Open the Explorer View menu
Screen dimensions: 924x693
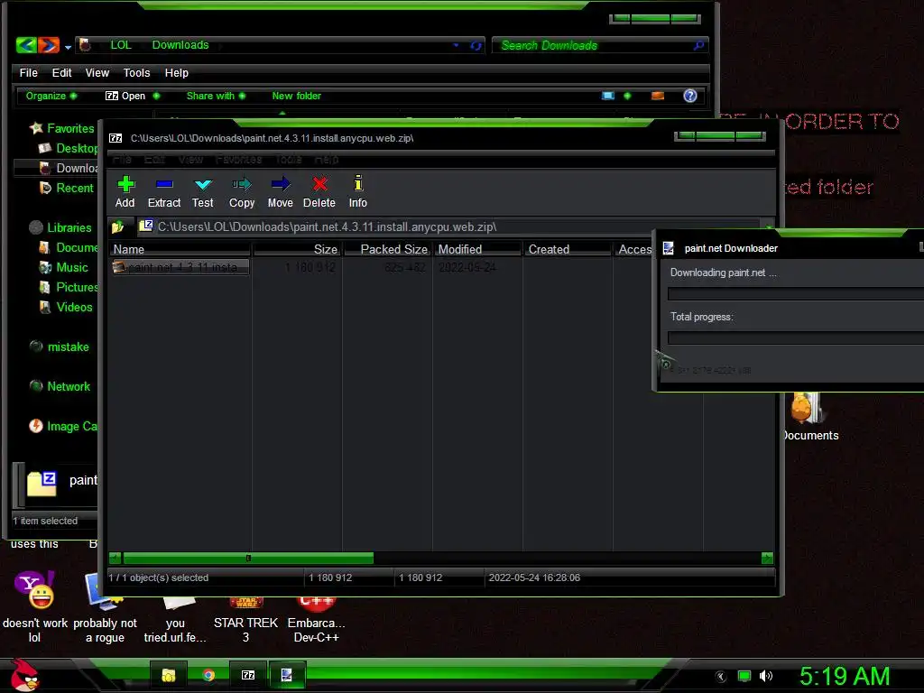pyautogui.click(x=97, y=72)
